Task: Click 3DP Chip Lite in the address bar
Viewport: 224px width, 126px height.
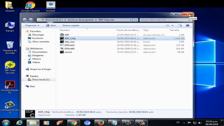Action: [106, 20]
